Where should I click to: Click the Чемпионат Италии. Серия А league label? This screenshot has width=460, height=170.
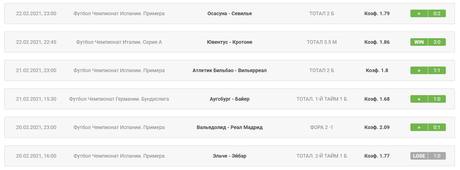point(119,42)
